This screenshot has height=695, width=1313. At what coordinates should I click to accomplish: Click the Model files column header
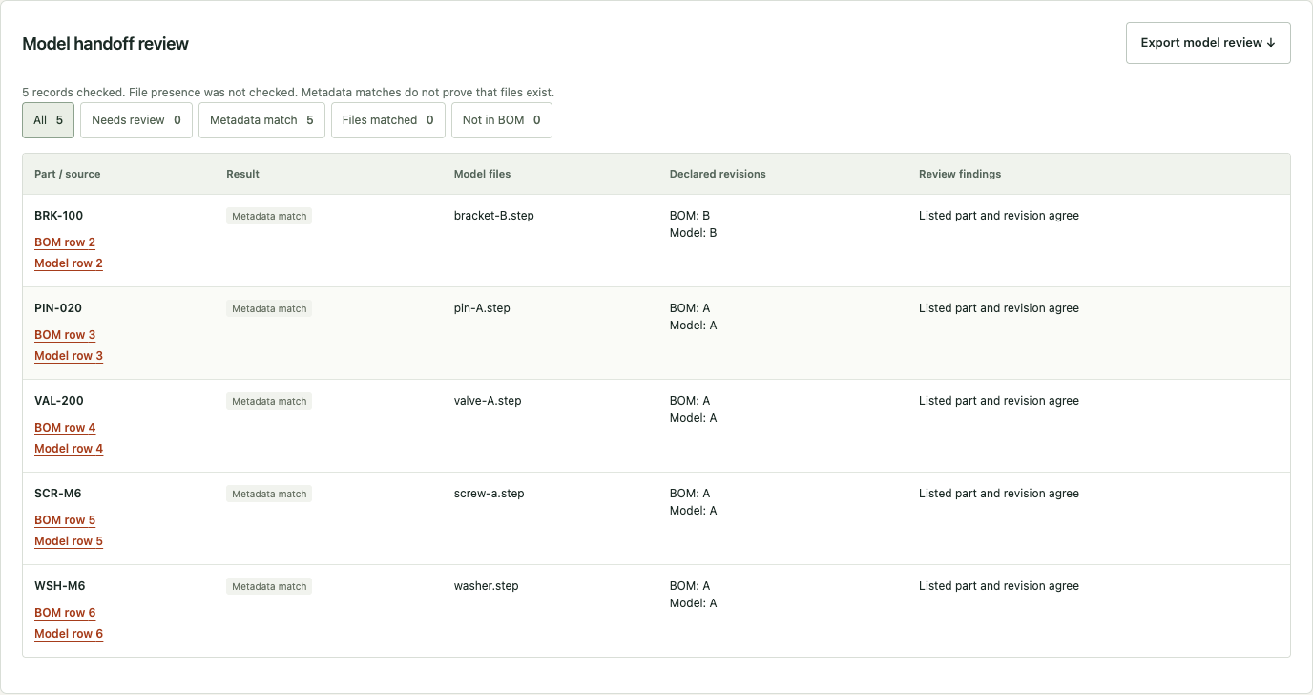482,174
